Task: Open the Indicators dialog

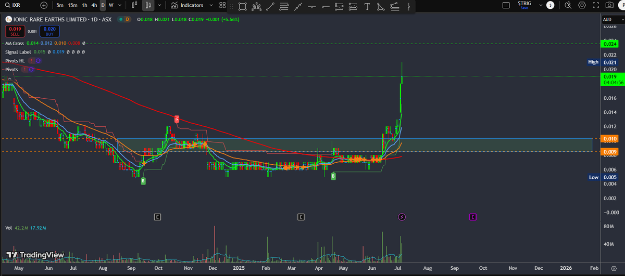Action: 186,5
